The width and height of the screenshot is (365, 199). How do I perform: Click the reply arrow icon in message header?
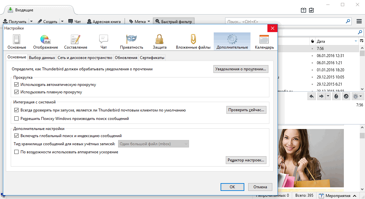click(x=312, y=96)
